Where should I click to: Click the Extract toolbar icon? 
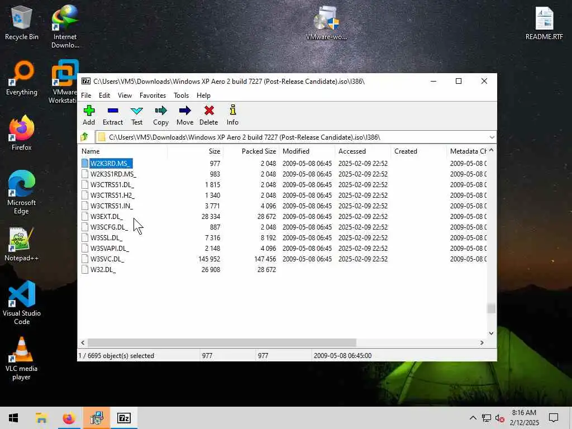pyautogui.click(x=113, y=111)
